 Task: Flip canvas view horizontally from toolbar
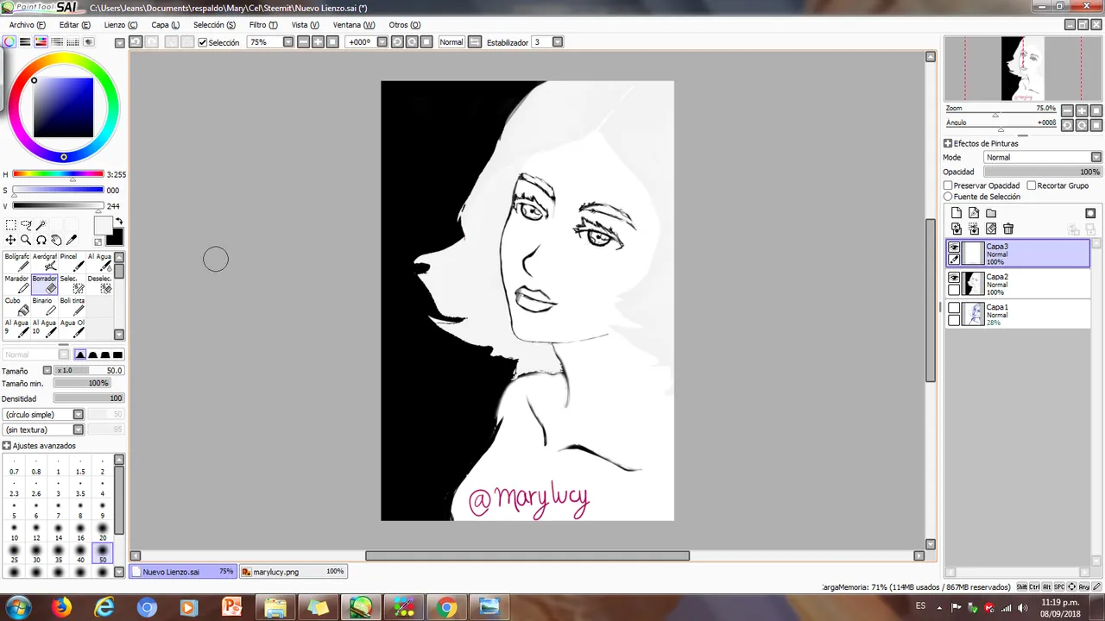[474, 42]
